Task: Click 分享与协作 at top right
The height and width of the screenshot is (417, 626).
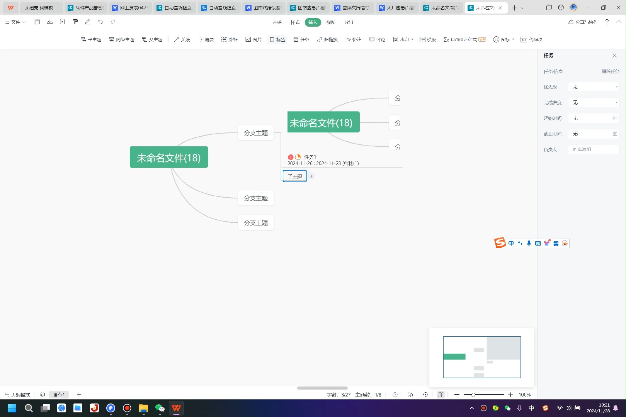Action: pos(582,22)
